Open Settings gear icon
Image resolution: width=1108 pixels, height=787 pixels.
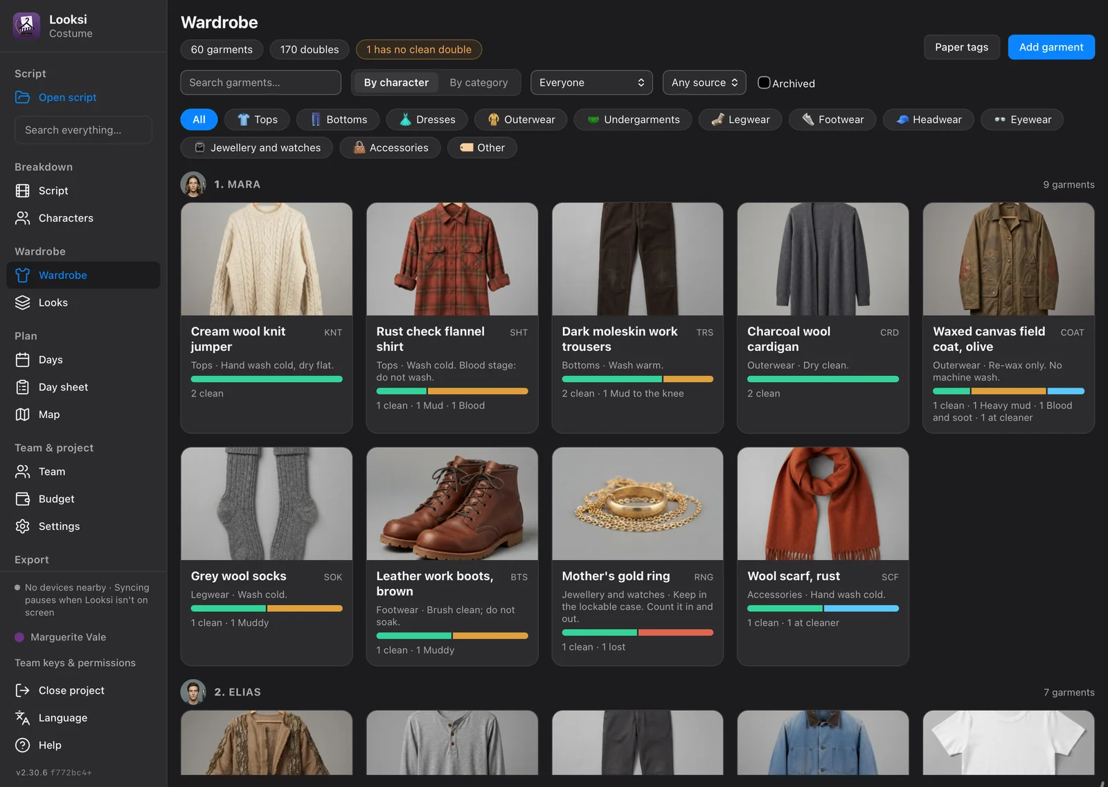point(22,526)
